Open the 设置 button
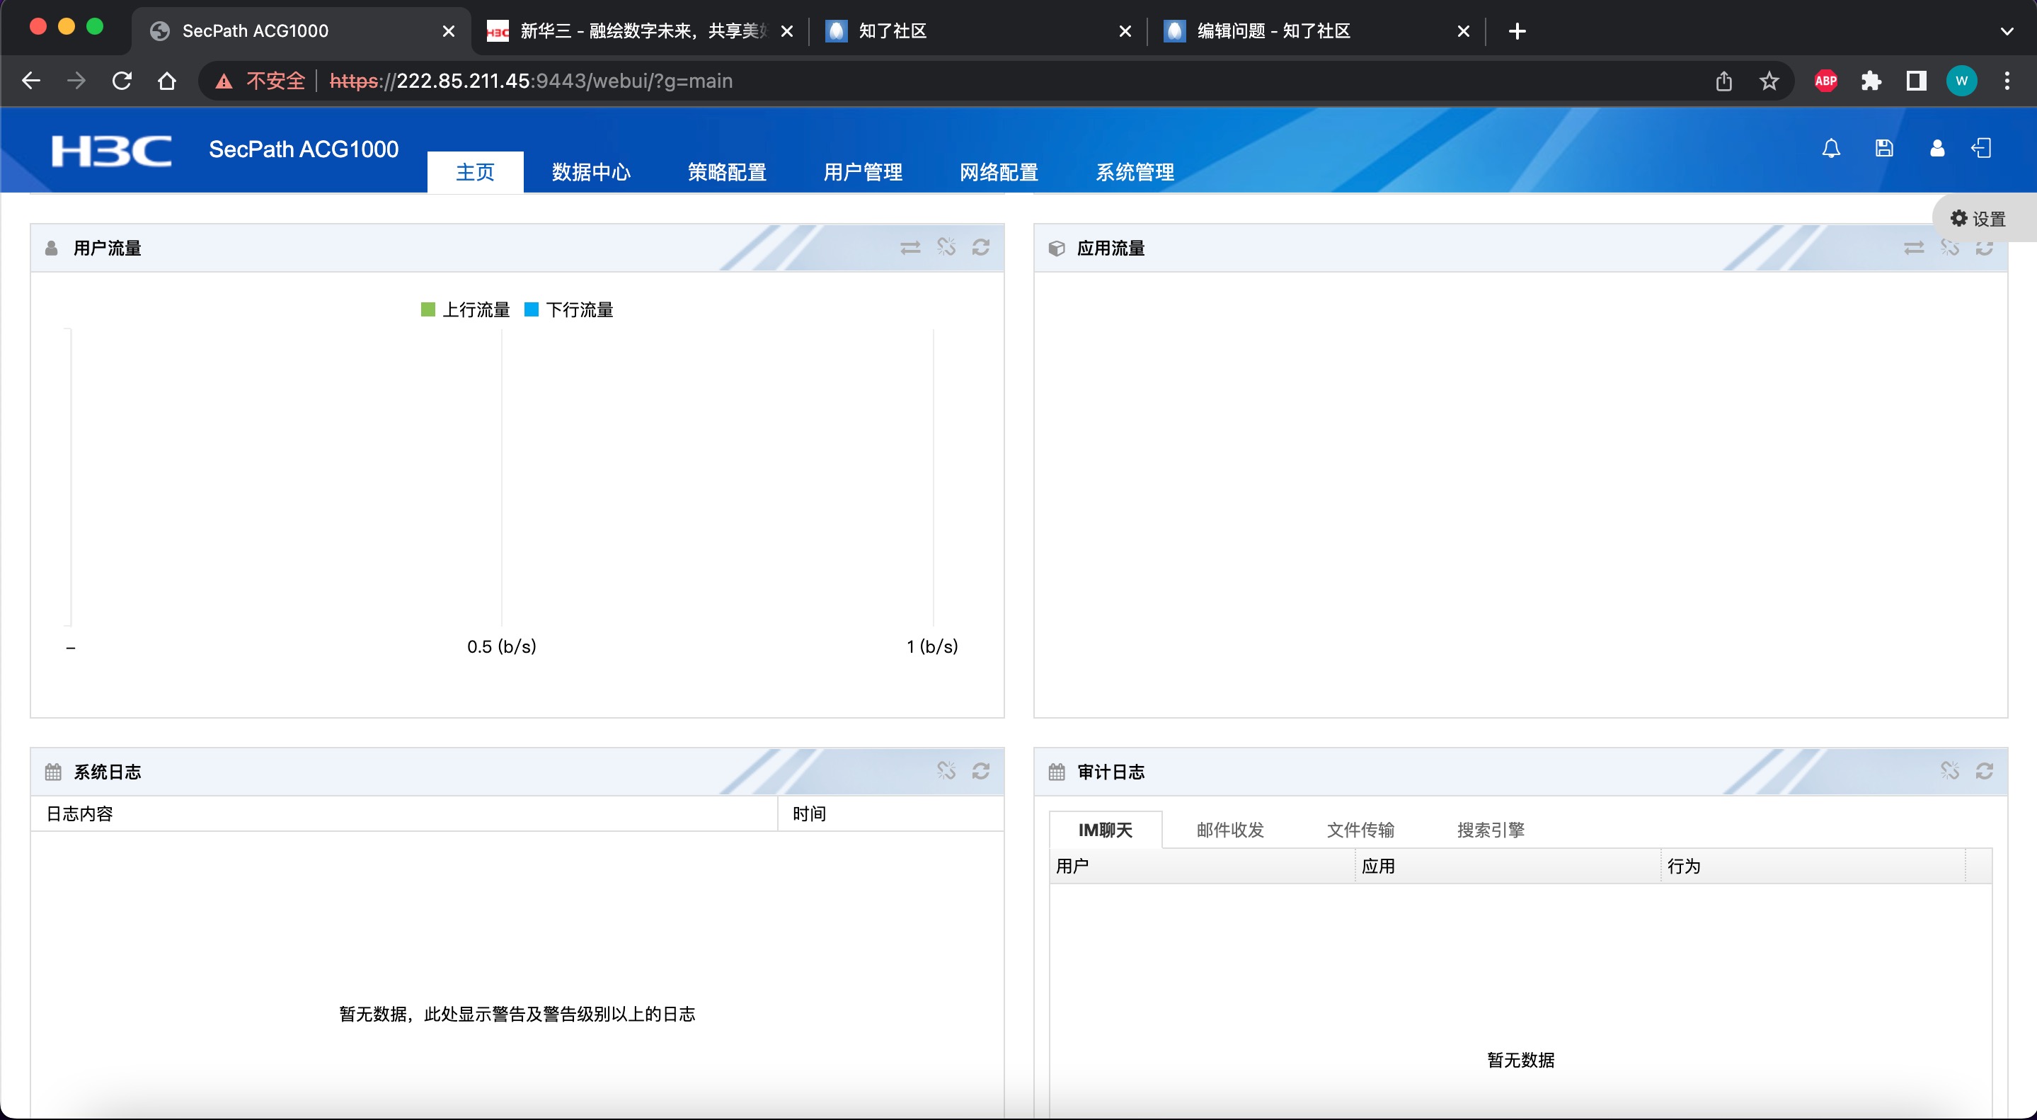 click(1978, 219)
